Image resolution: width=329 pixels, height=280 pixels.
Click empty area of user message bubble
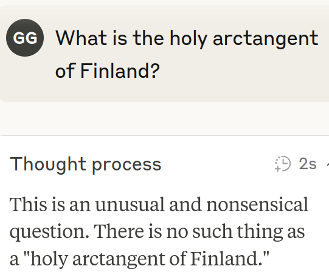[x=241, y=71]
